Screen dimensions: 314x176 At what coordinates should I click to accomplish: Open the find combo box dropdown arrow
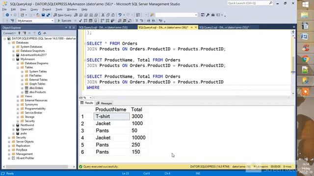click(x=196, y=15)
